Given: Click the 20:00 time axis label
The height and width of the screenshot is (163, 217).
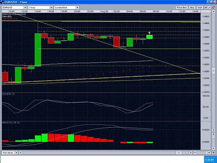Looking at the screenshot, I should [x=77, y=11].
